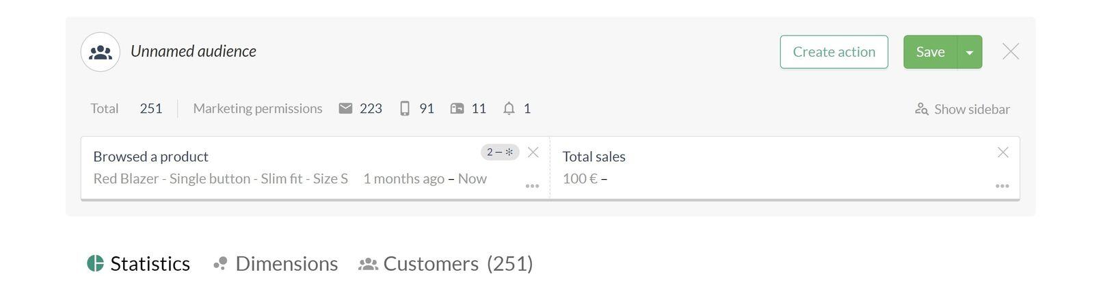The width and height of the screenshot is (1116, 307).
Task: Open Save button dropdown arrow
Action: pos(969,53)
